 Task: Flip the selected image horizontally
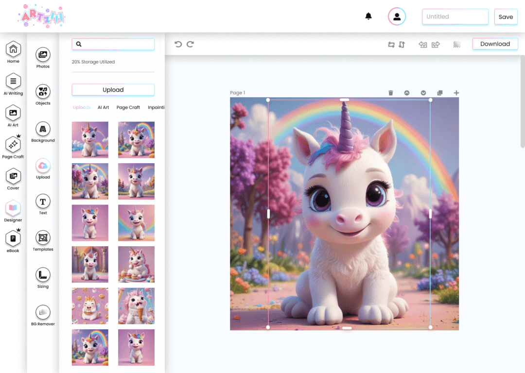point(391,44)
